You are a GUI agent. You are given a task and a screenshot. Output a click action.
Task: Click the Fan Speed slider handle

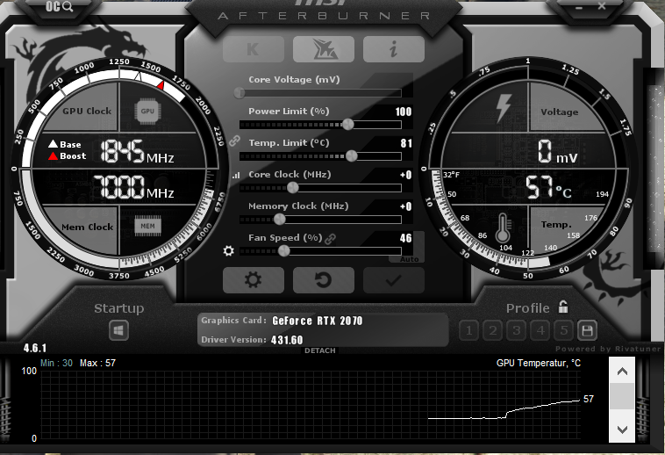pyautogui.click(x=283, y=251)
